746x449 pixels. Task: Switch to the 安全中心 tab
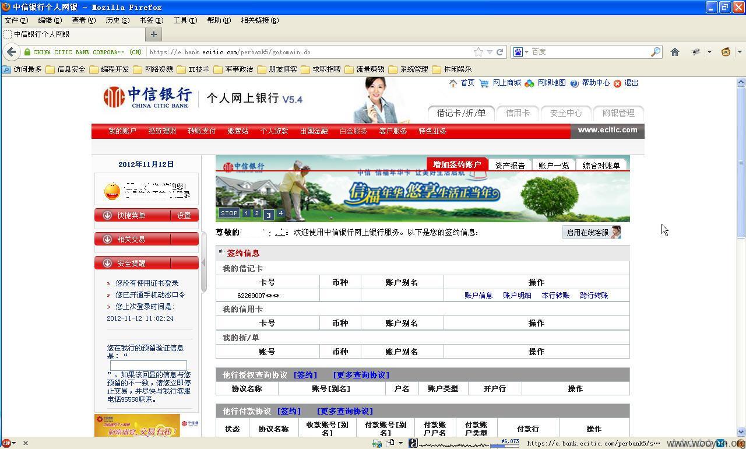566,113
